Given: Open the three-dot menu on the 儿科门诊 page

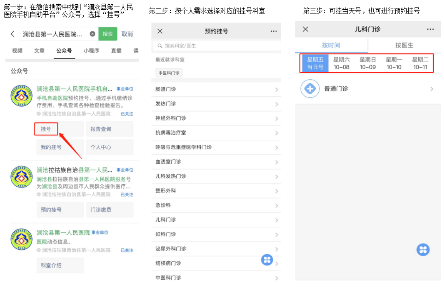Looking at the screenshot, I should [430, 29].
